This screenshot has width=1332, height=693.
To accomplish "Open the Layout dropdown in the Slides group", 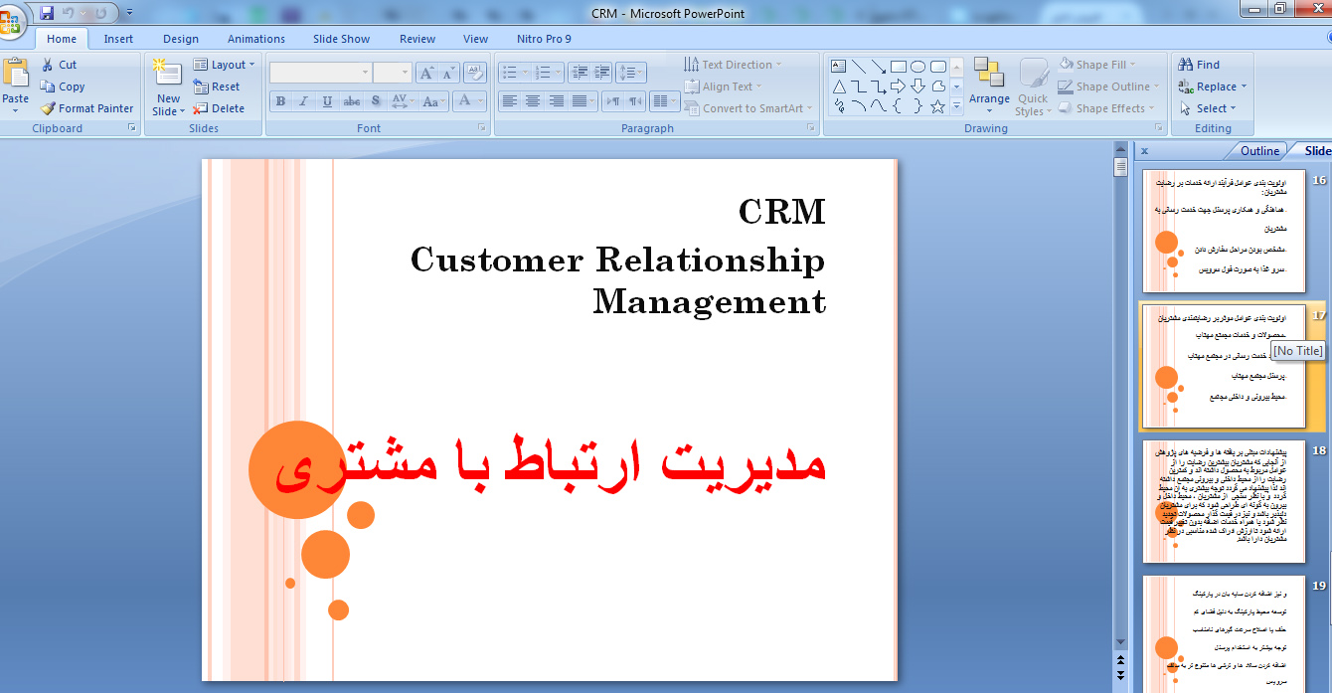I will 226,64.
